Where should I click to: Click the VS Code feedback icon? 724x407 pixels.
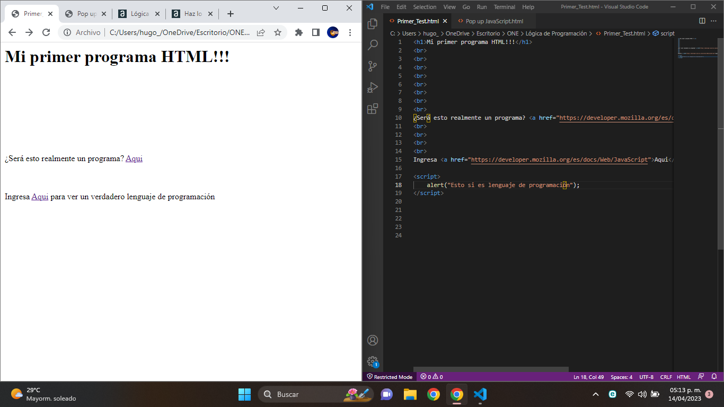tap(701, 377)
